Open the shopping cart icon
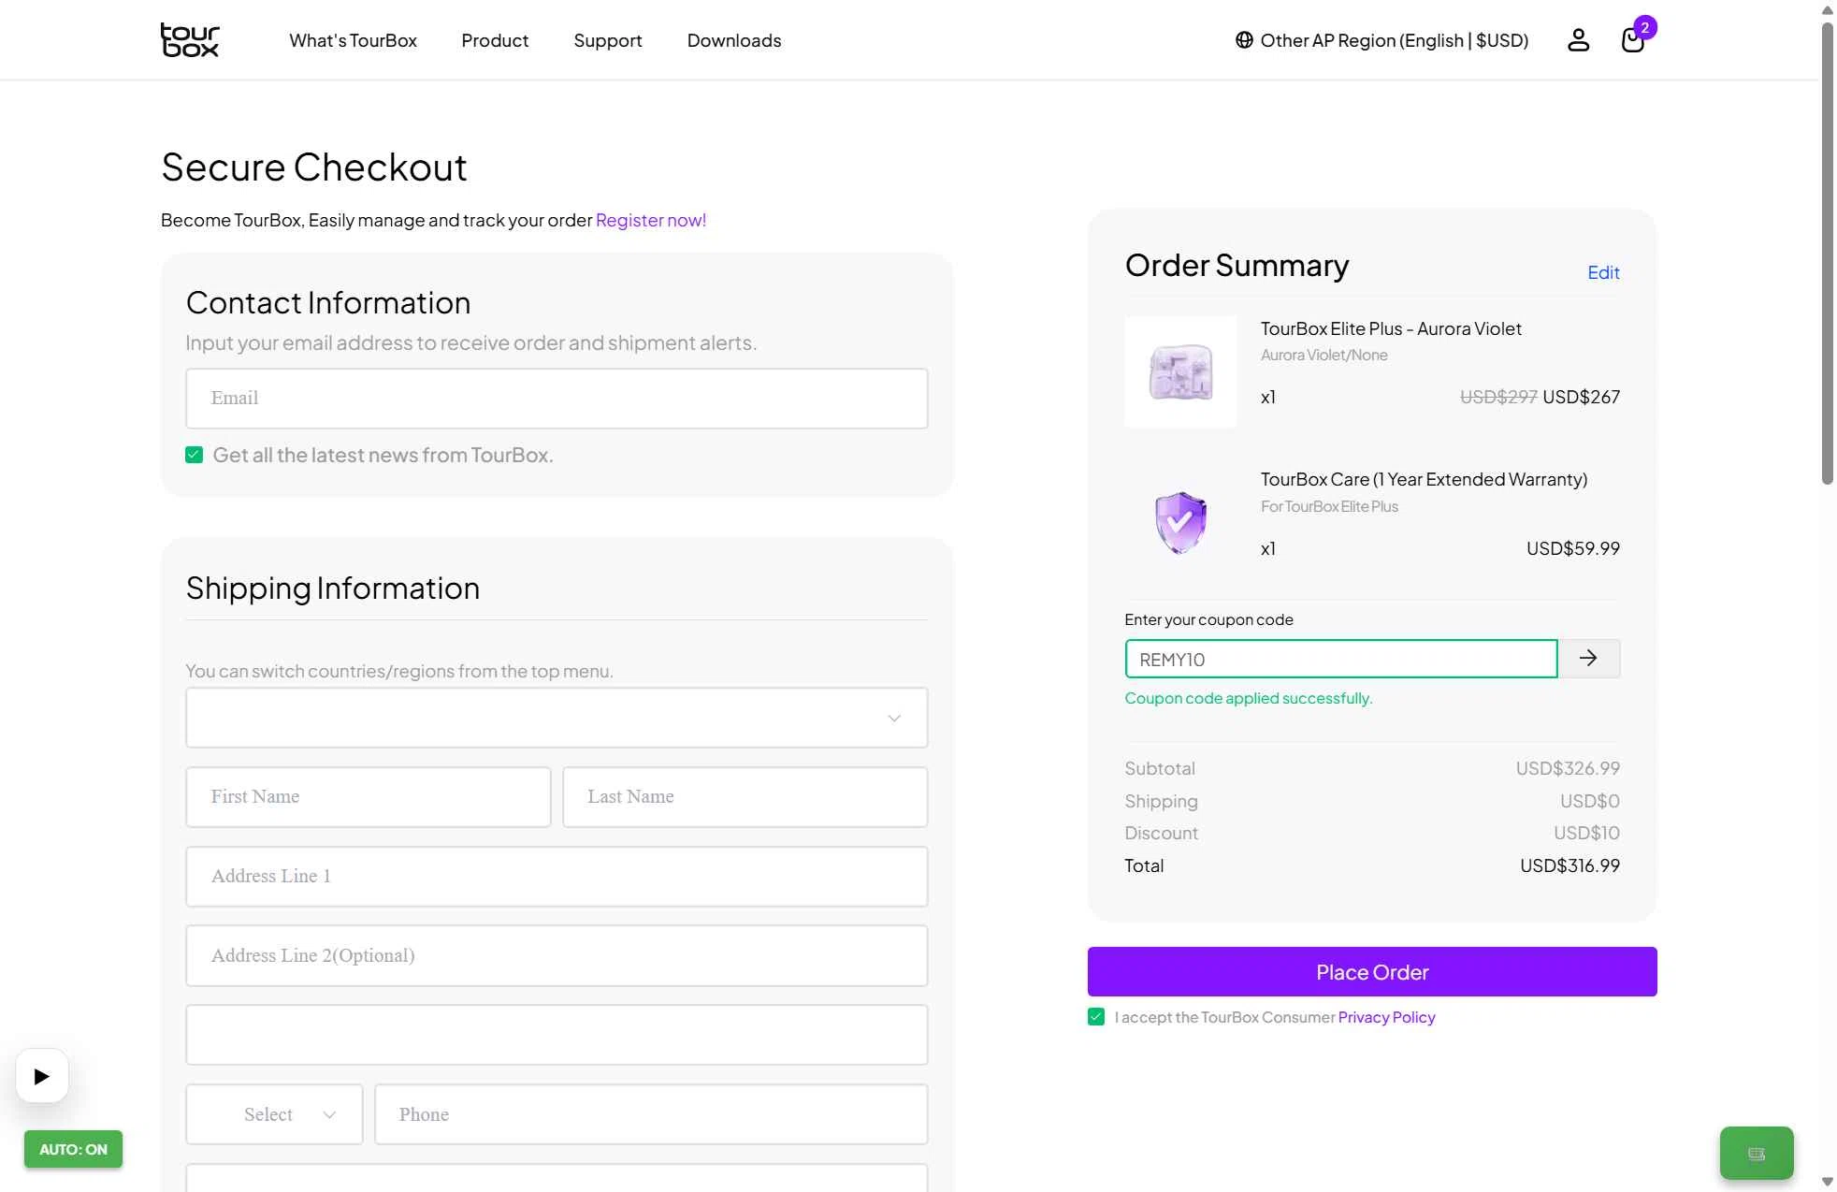The height and width of the screenshot is (1192, 1837). 1632,40
